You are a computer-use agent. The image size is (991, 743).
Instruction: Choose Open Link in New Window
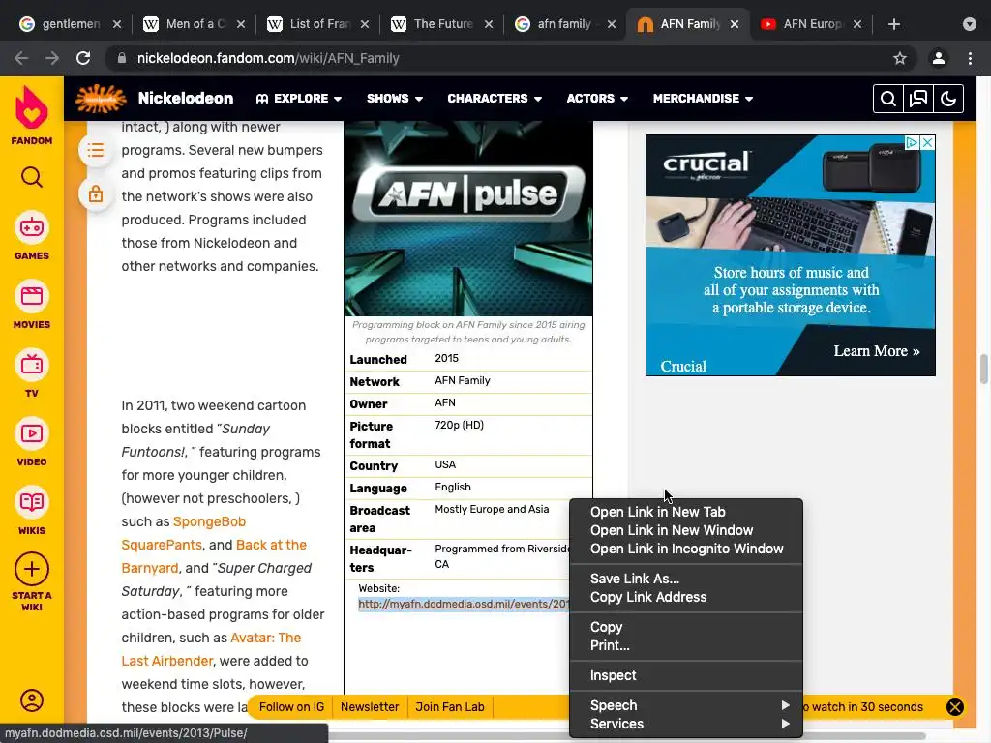(686, 530)
